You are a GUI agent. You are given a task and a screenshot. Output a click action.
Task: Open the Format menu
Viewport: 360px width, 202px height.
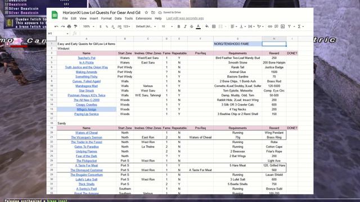pos(106,19)
